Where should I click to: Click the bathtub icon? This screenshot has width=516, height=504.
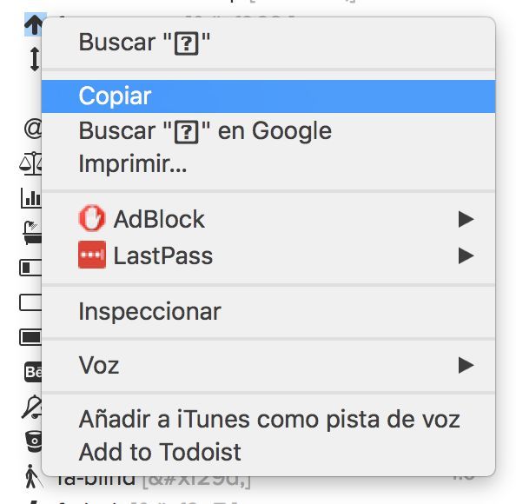[x=33, y=232]
